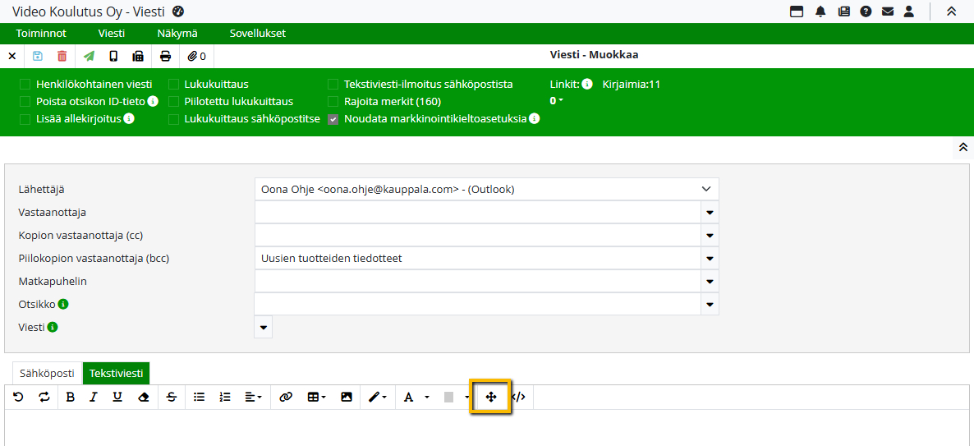The height and width of the screenshot is (446, 974).
Task: Click the insert image icon
Action: [x=347, y=397]
